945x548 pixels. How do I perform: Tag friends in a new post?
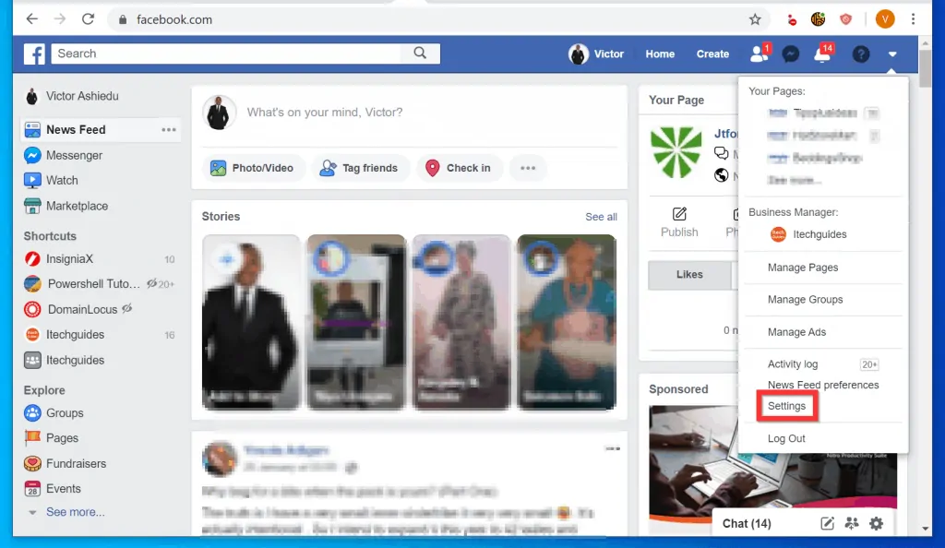click(359, 168)
